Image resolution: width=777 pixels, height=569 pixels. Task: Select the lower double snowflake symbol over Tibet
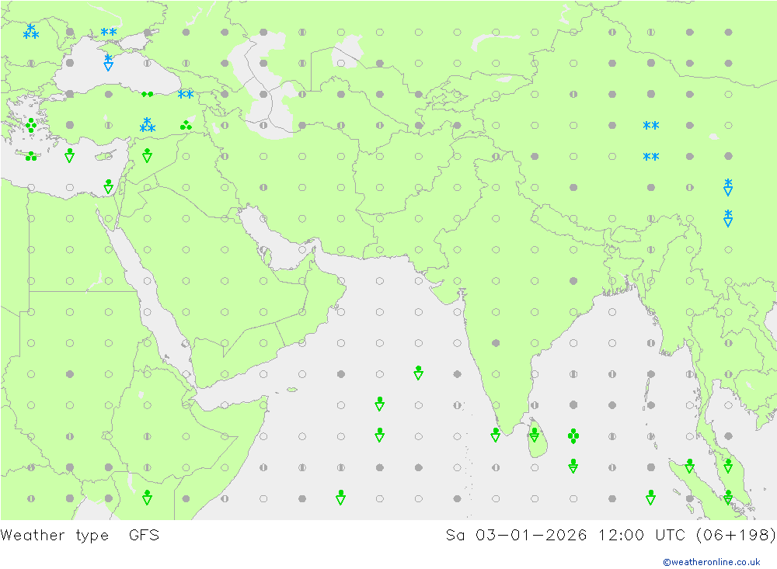coord(650,157)
